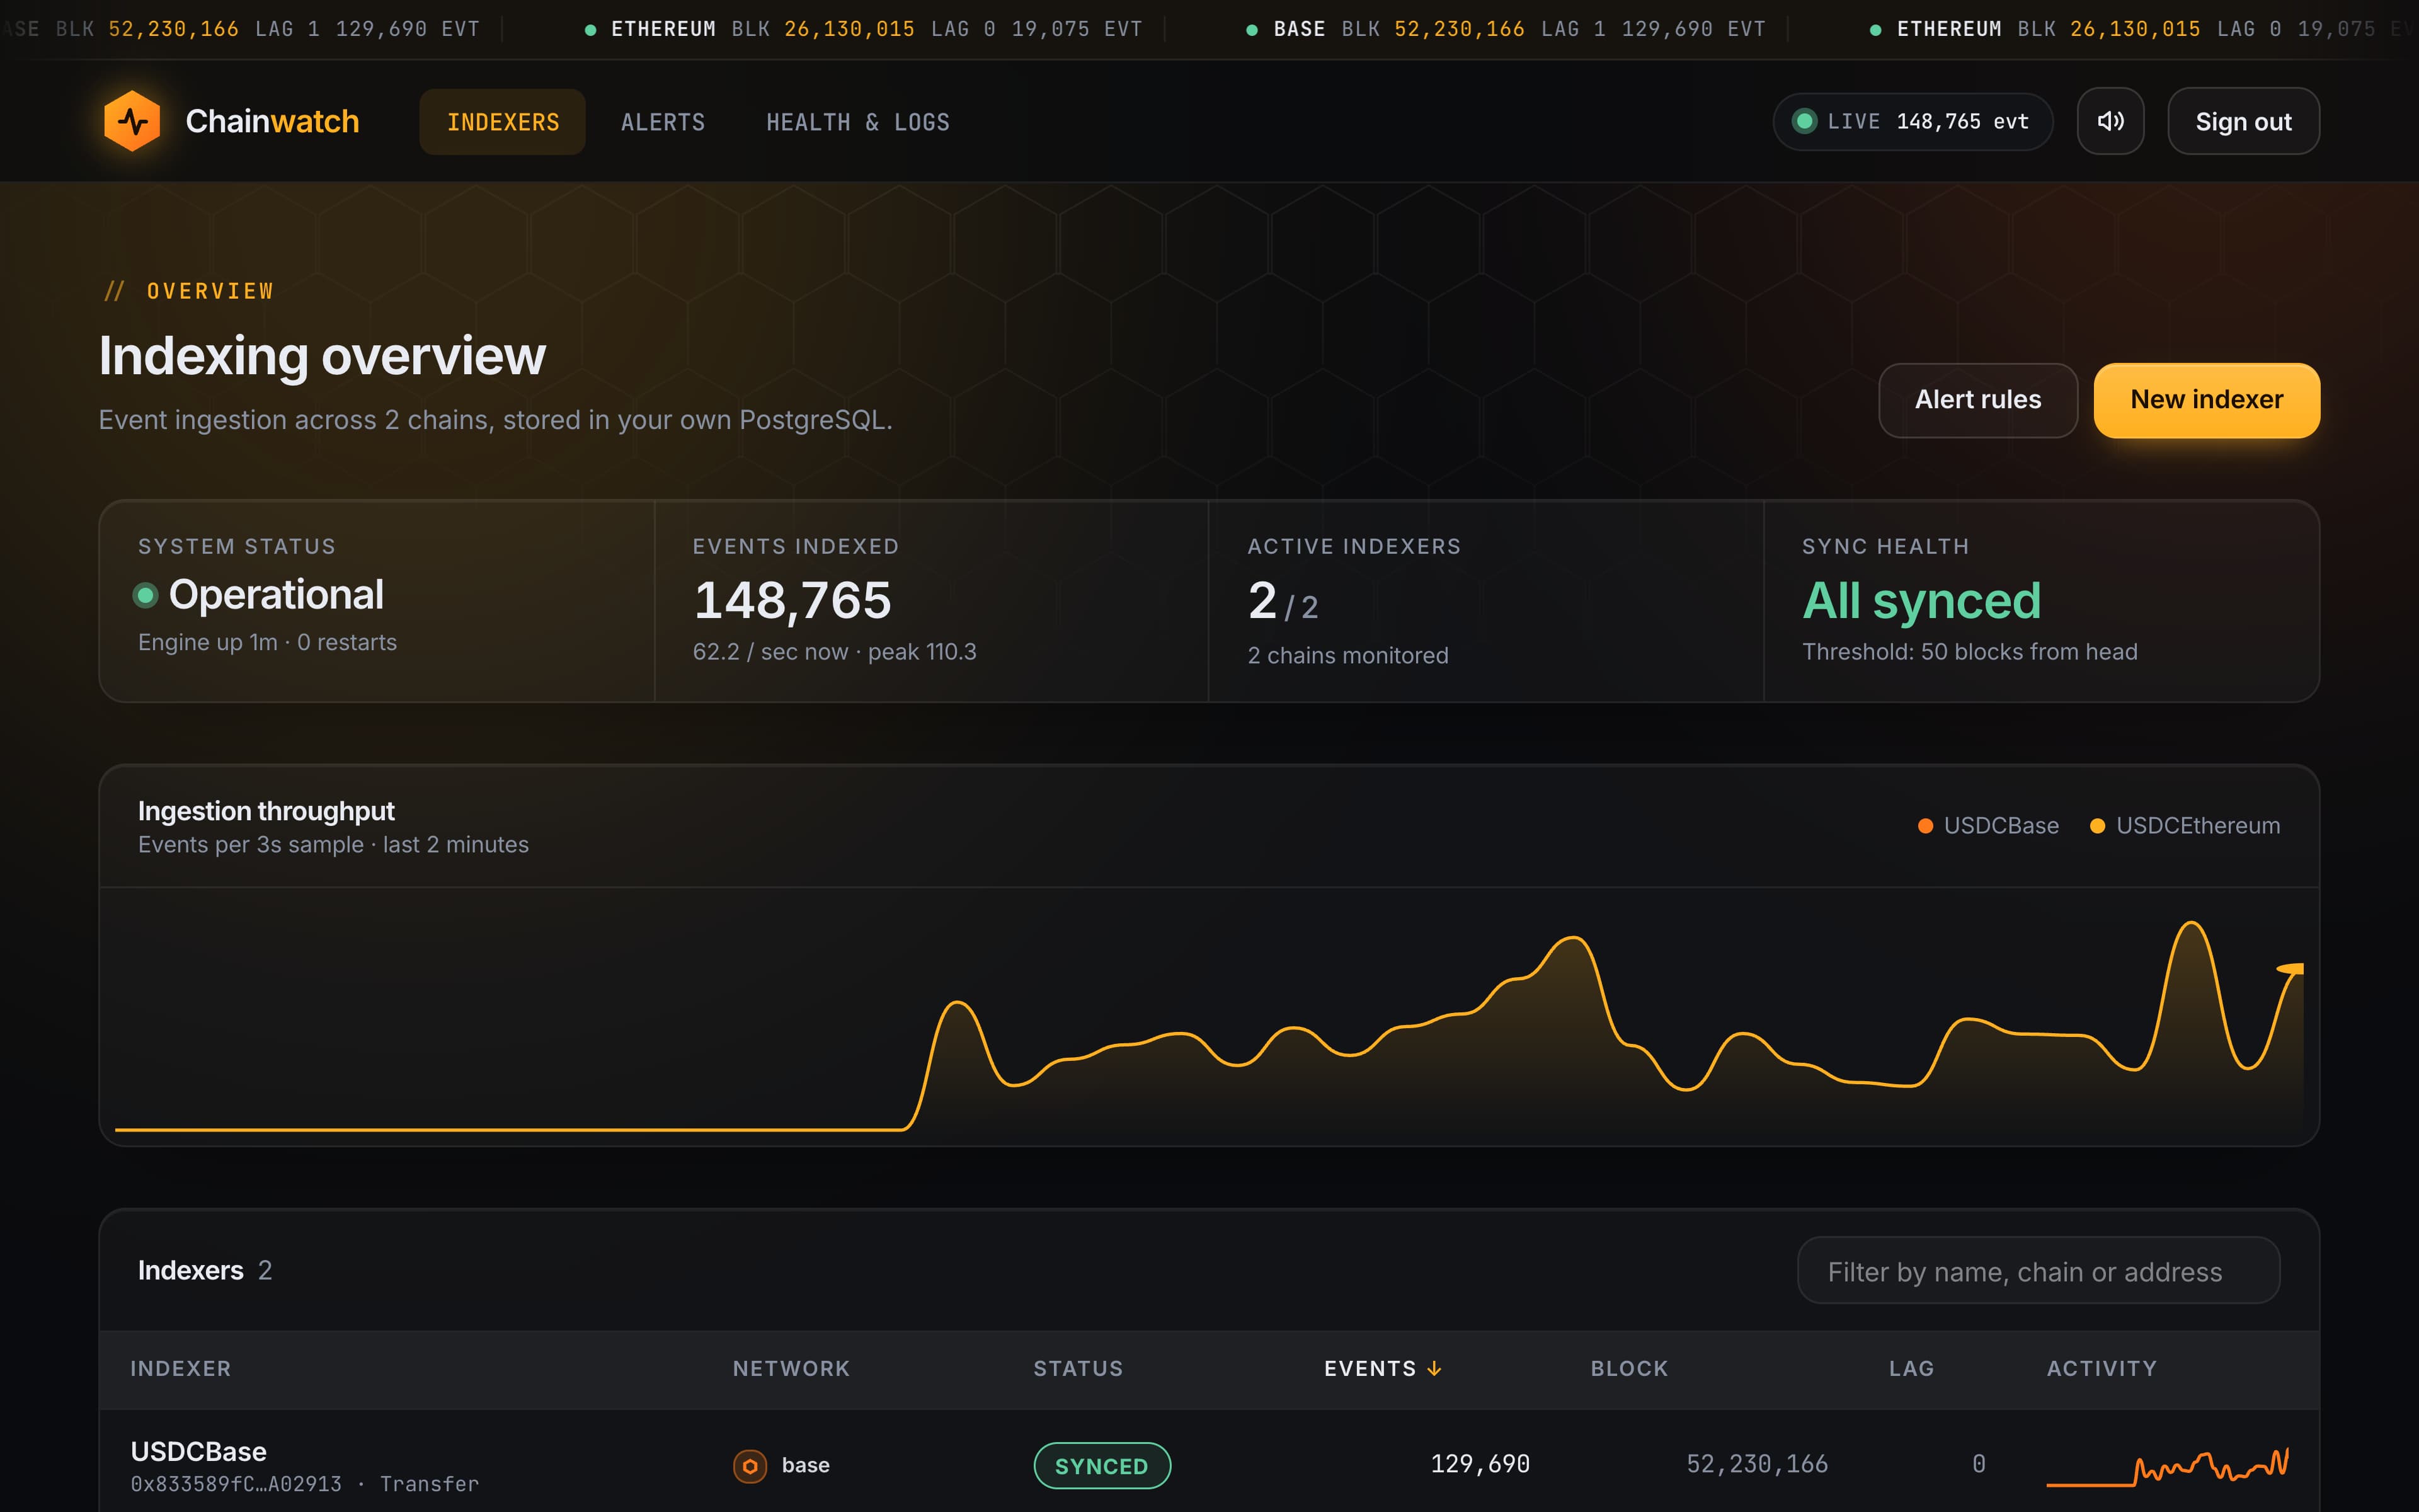Open the HEALTH & LOGS tab
This screenshot has width=2419, height=1512.
click(857, 122)
